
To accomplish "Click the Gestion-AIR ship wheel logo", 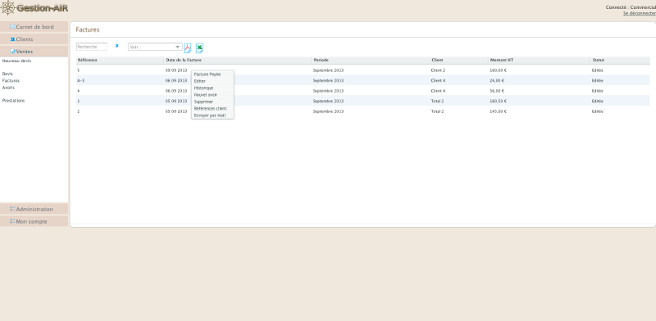I will (8, 8).
